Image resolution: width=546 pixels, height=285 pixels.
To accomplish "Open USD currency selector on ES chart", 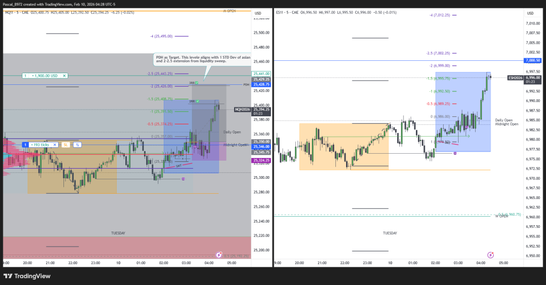I will coord(530,13).
